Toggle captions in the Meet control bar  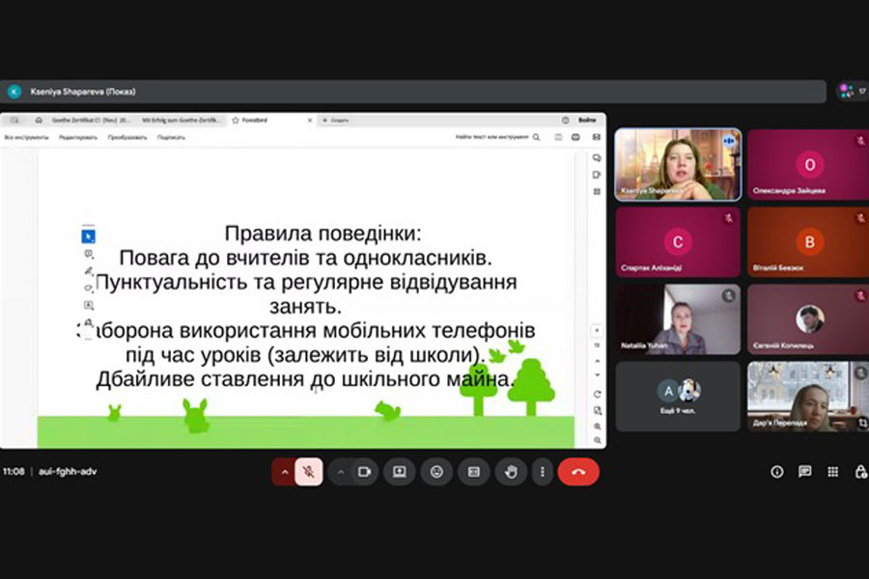coord(474,472)
